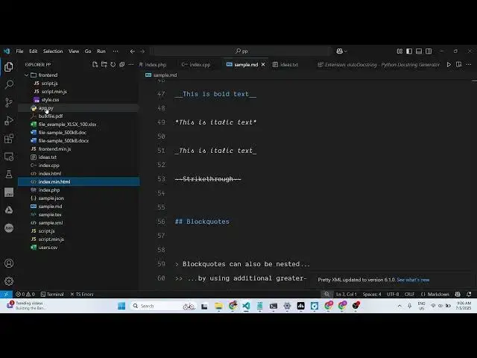Open the View menu
The width and height of the screenshot is (477, 358).
(x=74, y=51)
